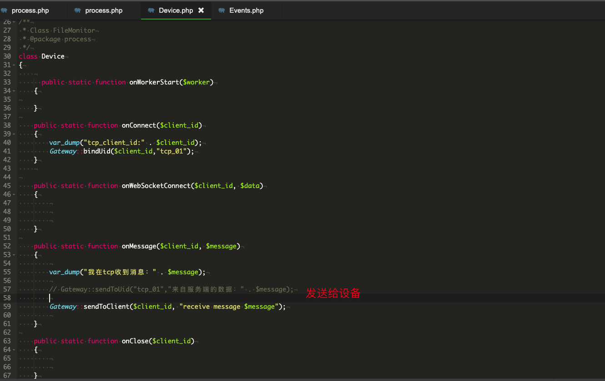Collapse the onWorkerStart body at line 34

pos(15,91)
